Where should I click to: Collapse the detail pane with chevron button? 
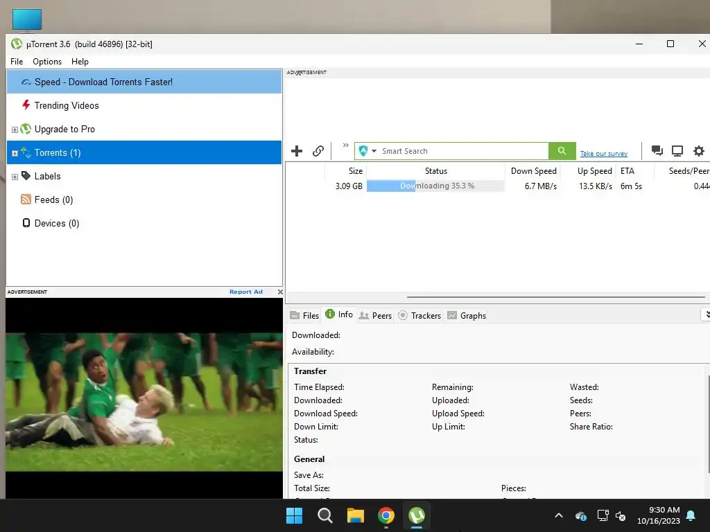tap(707, 314)
